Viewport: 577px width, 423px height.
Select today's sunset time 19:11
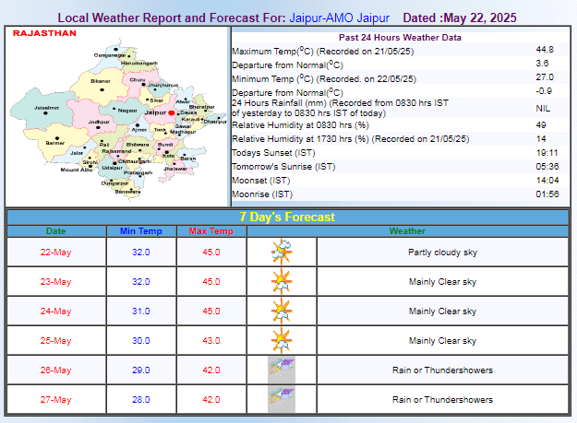click(547, 153)
